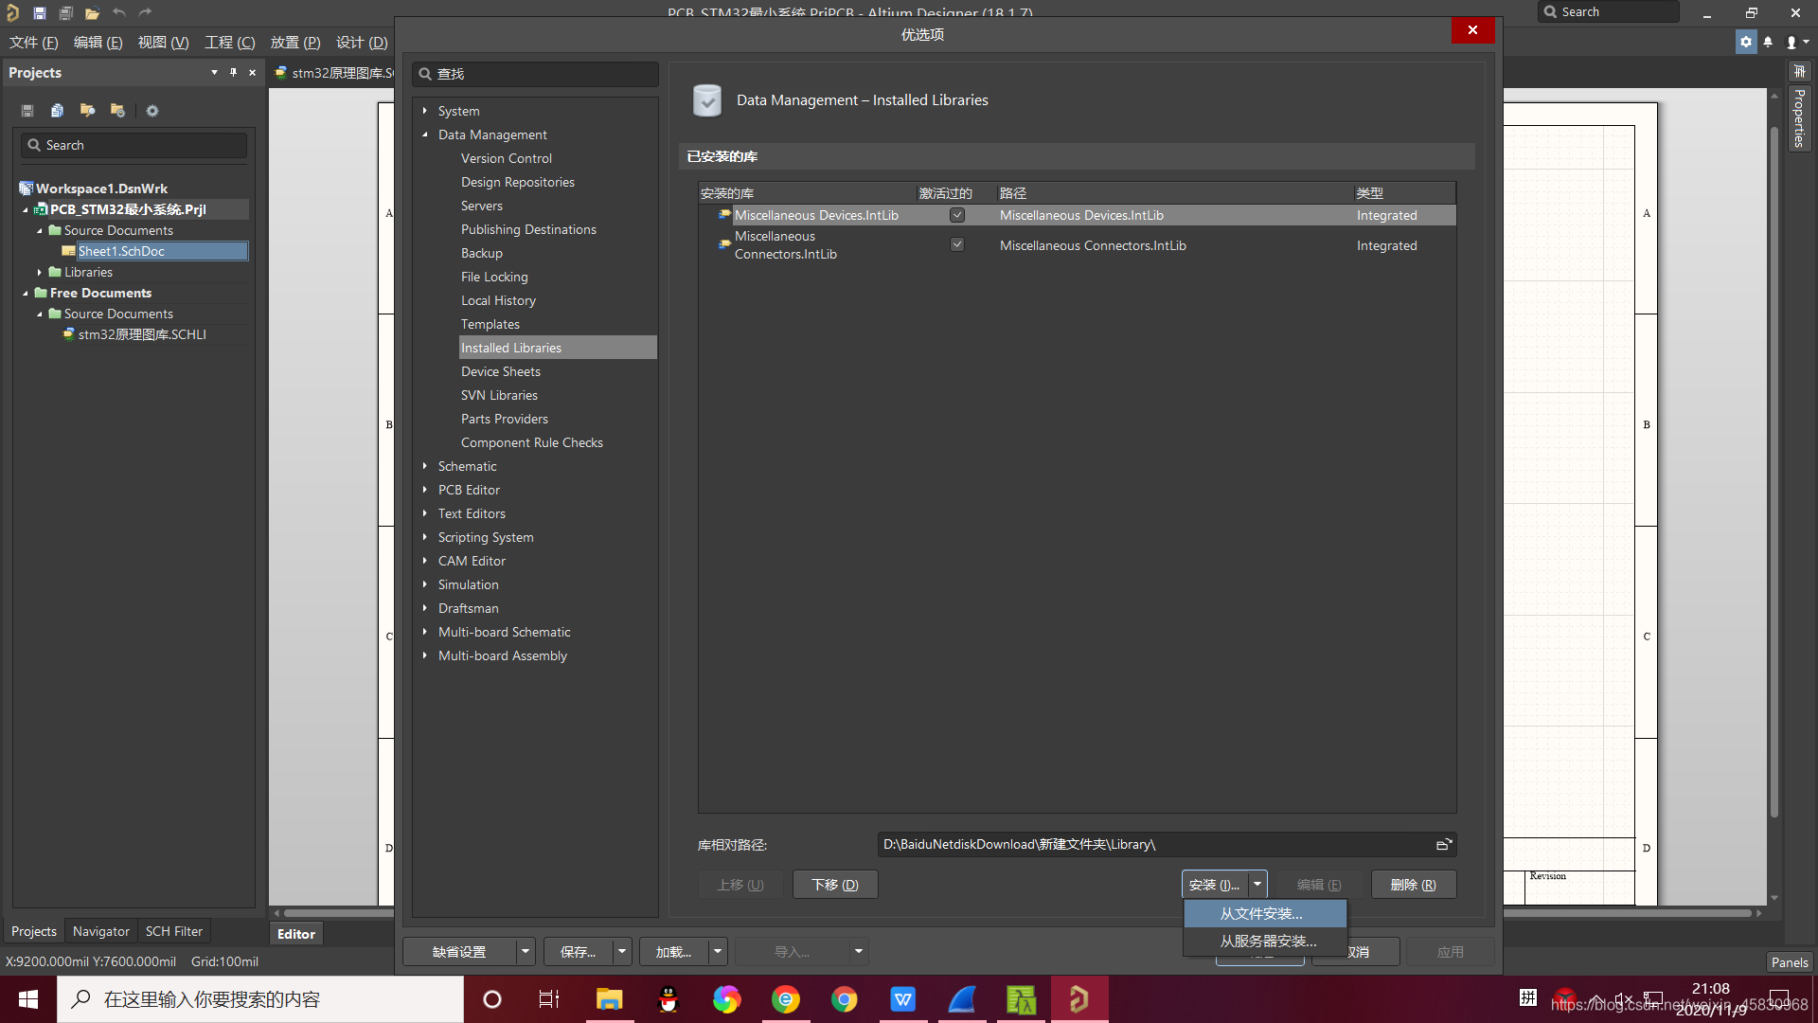Switch to the Navigator tab
The image size is (1818, 1023).
[100, 931]
